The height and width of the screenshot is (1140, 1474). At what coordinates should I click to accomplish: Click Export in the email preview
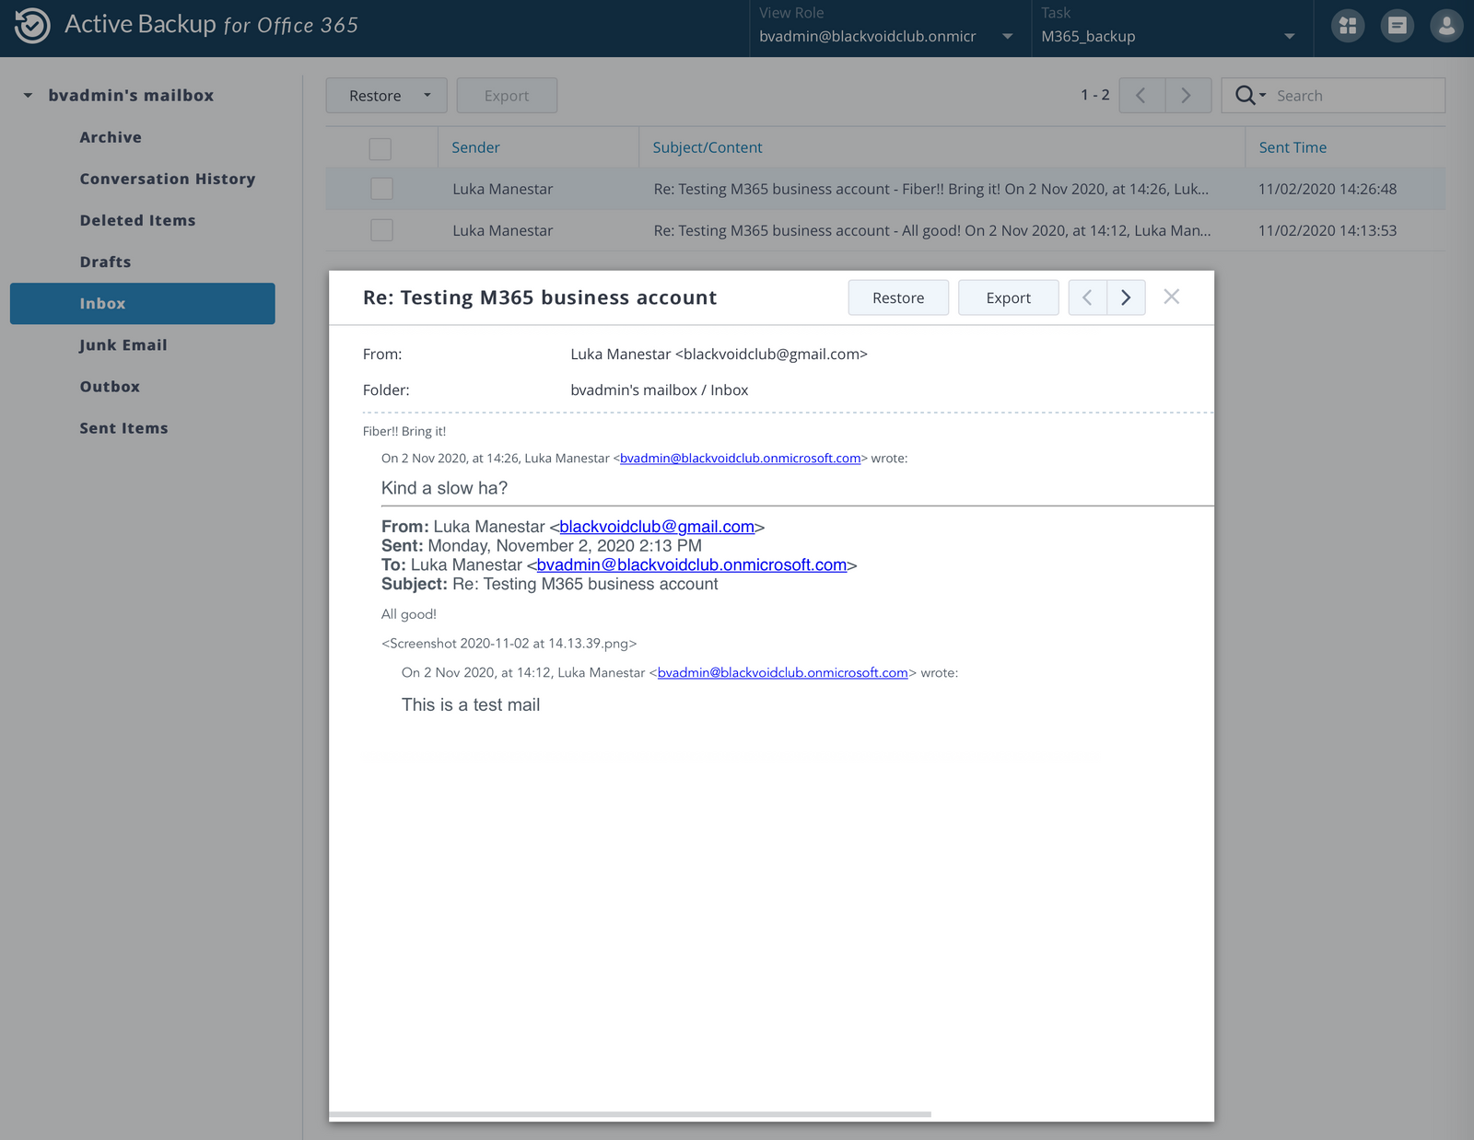[x=1009, y=297]
